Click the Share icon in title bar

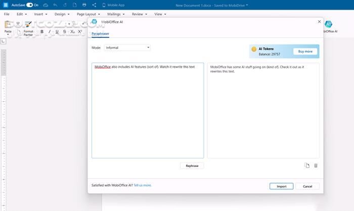point(94,5)
